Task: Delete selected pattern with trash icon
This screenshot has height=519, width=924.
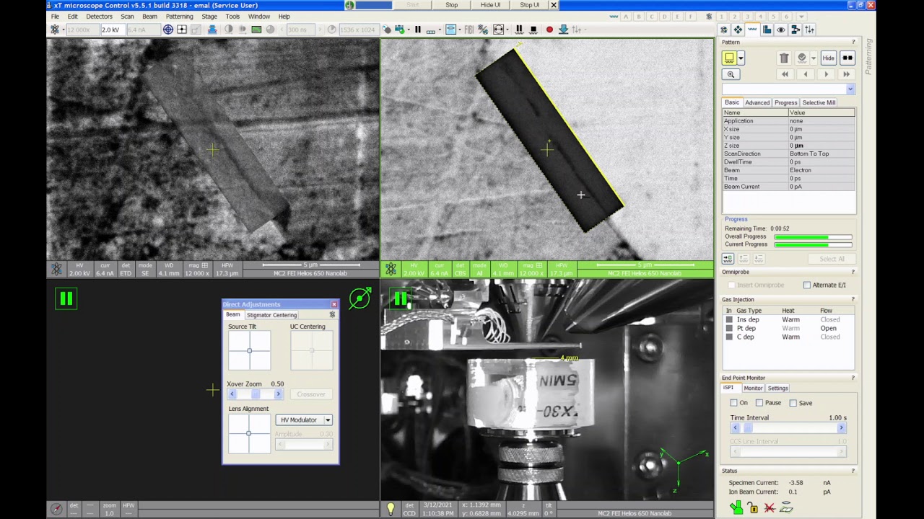Action: click(784, 58)
